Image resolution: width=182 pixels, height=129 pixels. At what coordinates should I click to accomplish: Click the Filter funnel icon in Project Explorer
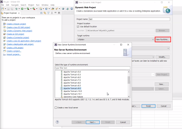click(x=48, y=13)
